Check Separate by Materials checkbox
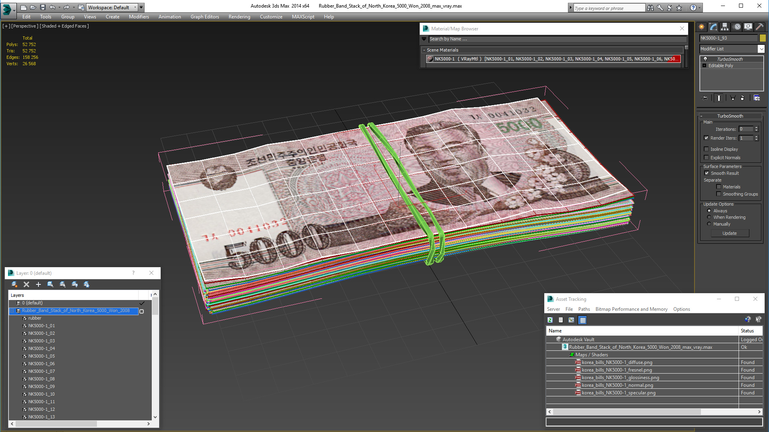This screenshot has width=769, height=432. point(719,187)
